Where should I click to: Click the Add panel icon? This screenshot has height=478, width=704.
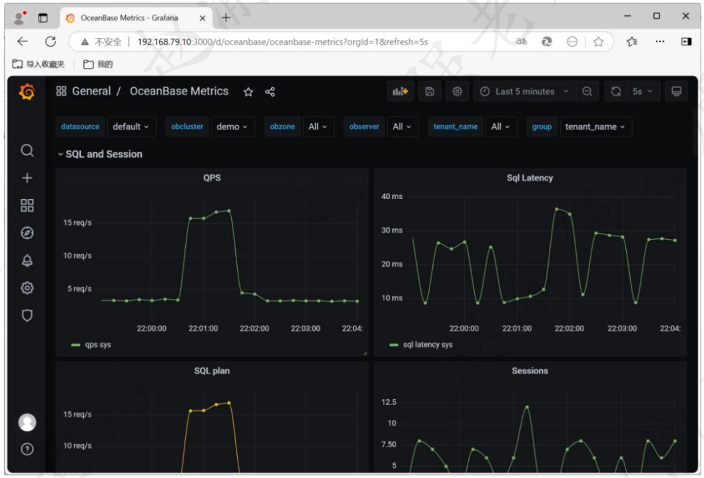[x=400, y=92]
